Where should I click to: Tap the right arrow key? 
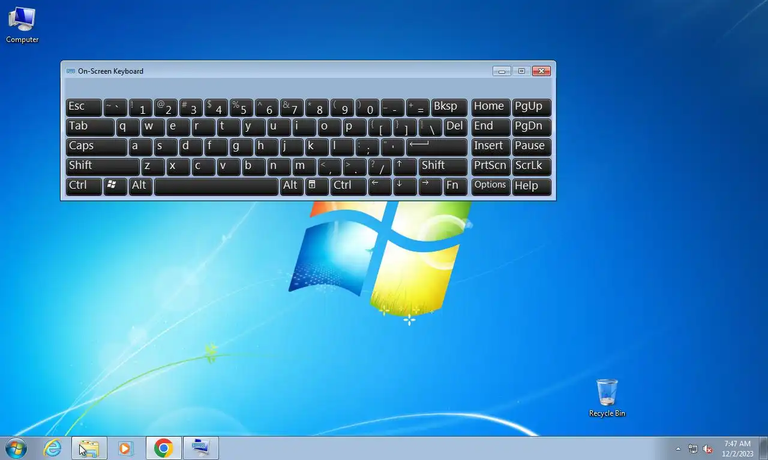pyautogui.click(x=430, y=186)
